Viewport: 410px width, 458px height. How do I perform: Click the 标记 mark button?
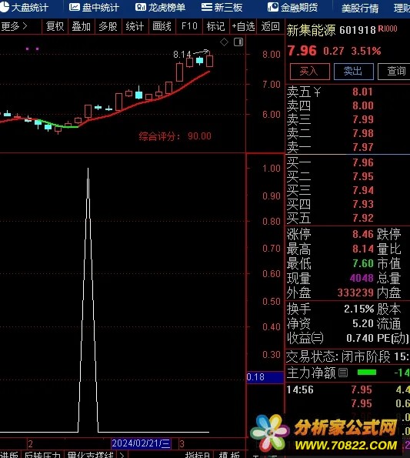click(x=215, y=27)
